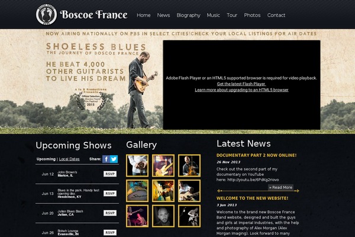Open gallery thumbnail in the center of grid

pyautogui.click(x=163, y=191)
